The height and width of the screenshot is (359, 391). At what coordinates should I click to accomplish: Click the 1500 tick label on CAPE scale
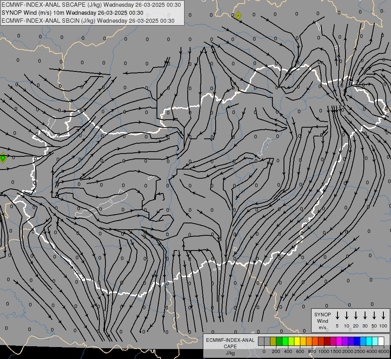pos(336,351)
